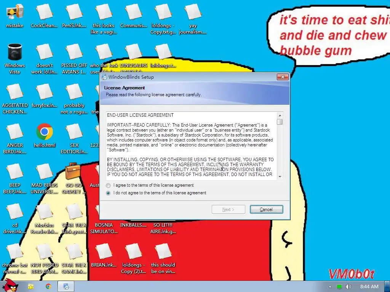This screenshot has width=390, height=292.
Task: Select the 'loldongs - Copy (2).t...' file
Action: [x=134, y=259]
